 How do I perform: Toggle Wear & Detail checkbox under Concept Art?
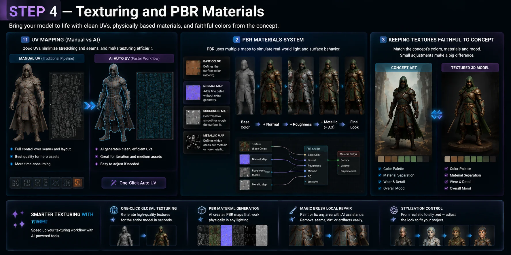(x=380, y=182)
